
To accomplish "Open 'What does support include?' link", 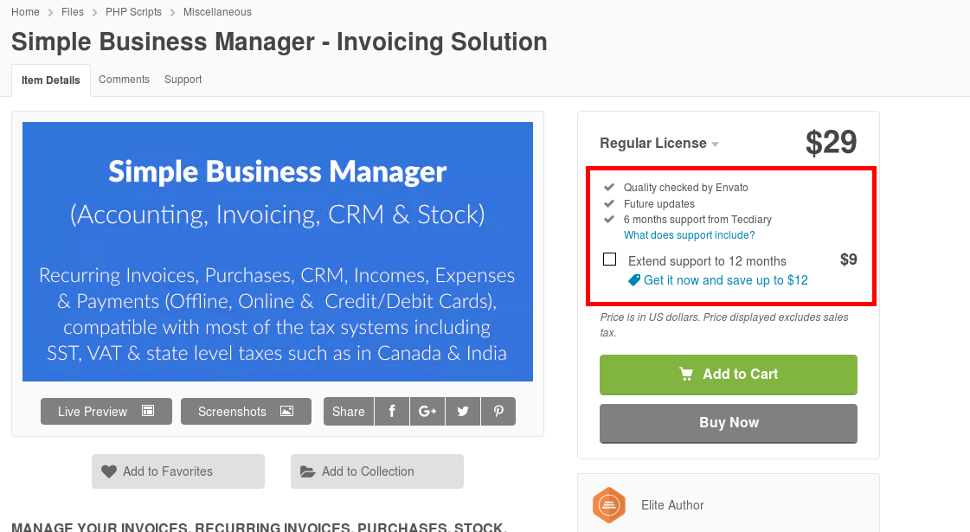I will [689, 235].
